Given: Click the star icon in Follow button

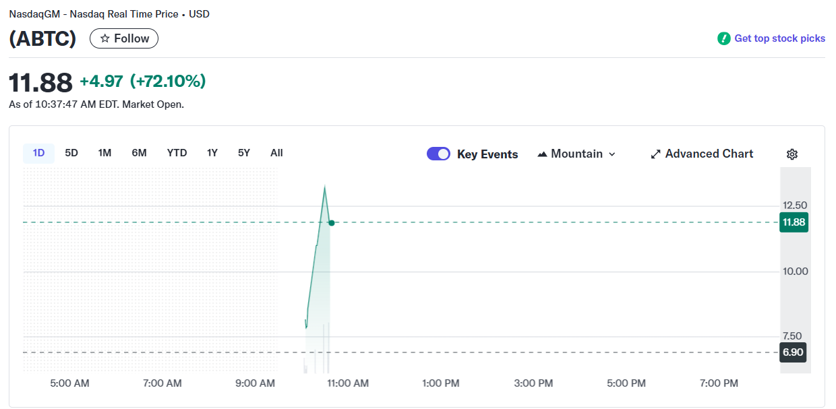Looking at the screenshot, I should tap(105, 38).
